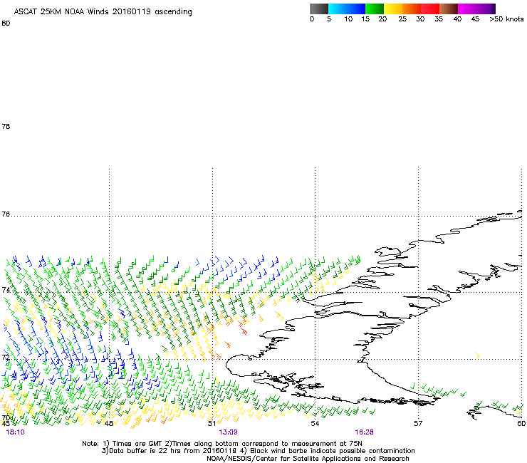The image size is (527, 463).
Task: Click the latitude axis label "76"
Action: point(6,214)
